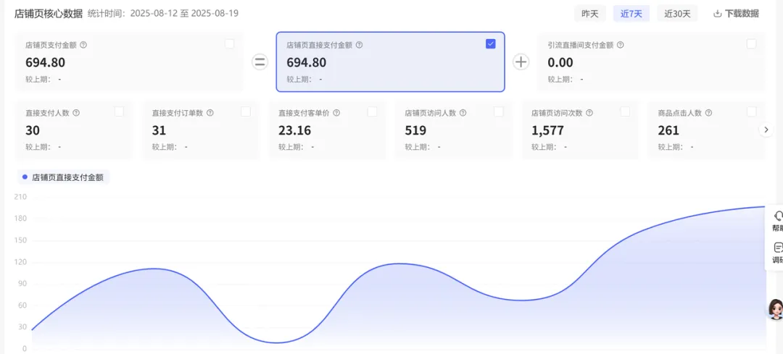
Task: Click help icon next to 直接支付客单价
Action: 336,113
